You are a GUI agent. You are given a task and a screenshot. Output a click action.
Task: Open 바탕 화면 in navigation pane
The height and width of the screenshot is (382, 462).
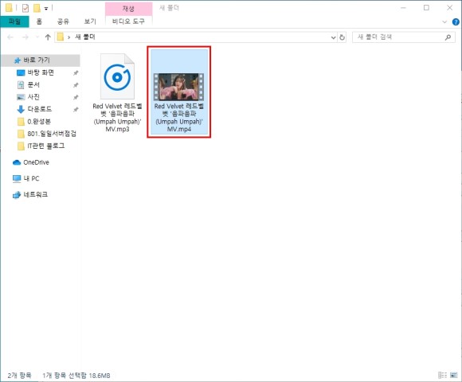41,72
